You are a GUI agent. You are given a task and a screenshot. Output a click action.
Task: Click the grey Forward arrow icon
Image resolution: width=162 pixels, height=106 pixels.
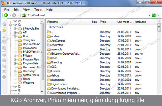pos(14,15)
